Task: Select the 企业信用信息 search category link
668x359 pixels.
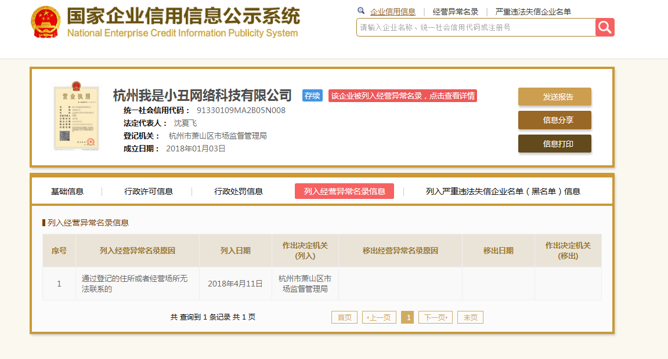Action: pos(393,12)
